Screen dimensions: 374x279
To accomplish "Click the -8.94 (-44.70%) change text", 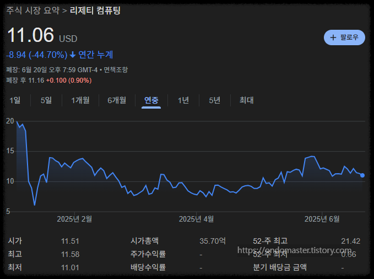I will point(37,55).
